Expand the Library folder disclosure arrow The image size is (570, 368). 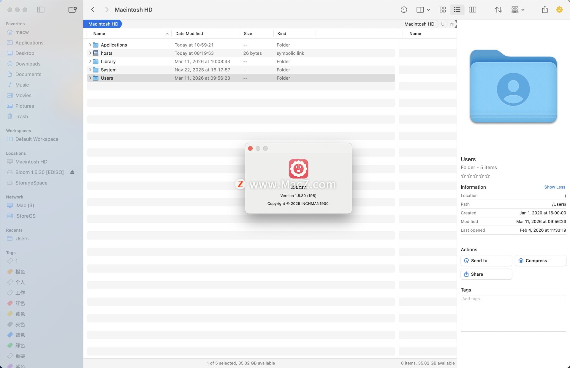click(90, 61)
